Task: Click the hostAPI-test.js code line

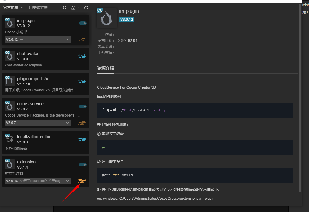Action: (x=135, y=110)
